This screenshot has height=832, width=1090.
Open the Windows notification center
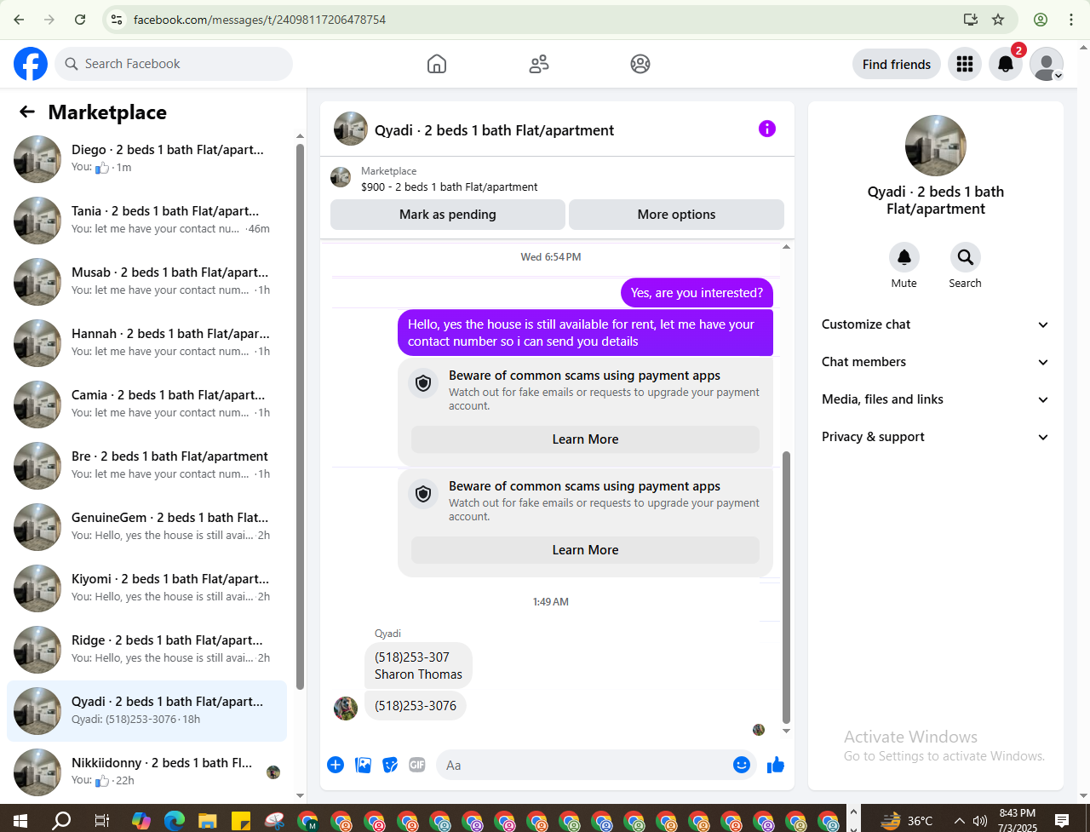(x=1062, y=821)
